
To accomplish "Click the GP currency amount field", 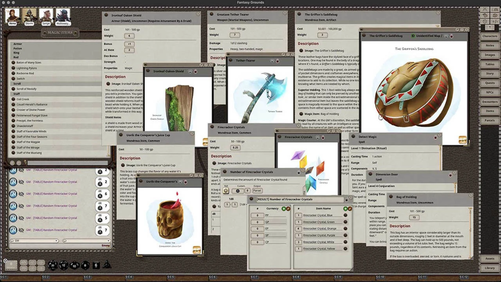I will point(258,222).
